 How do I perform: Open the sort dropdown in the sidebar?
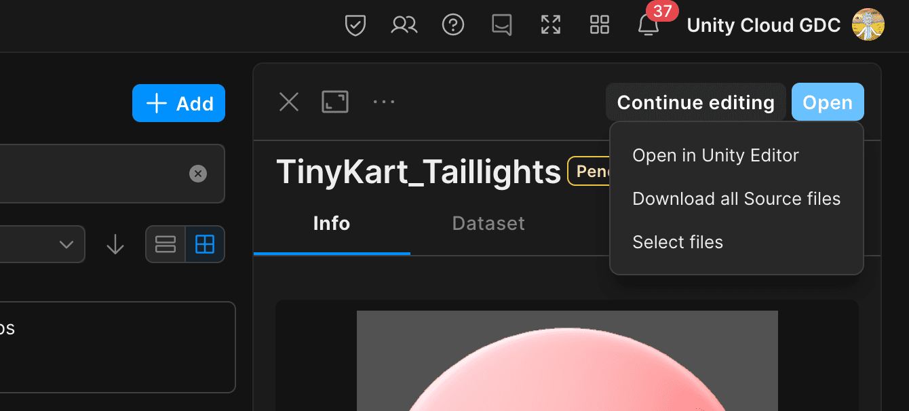[66, 244]
